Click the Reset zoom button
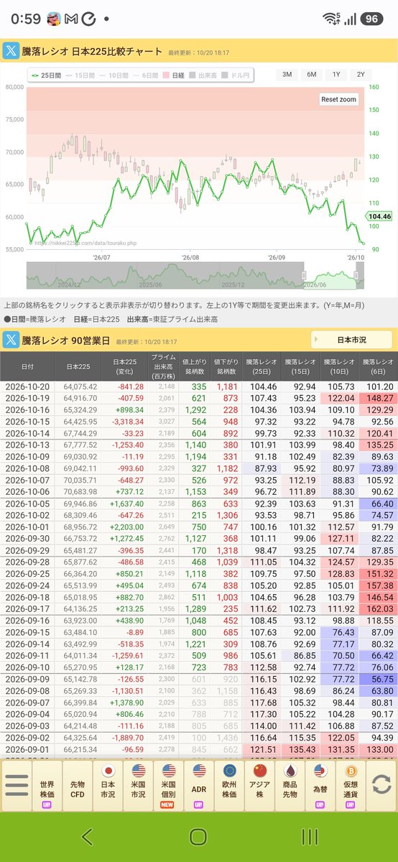Viewport: 398px width, 862px height. point(339,99)
